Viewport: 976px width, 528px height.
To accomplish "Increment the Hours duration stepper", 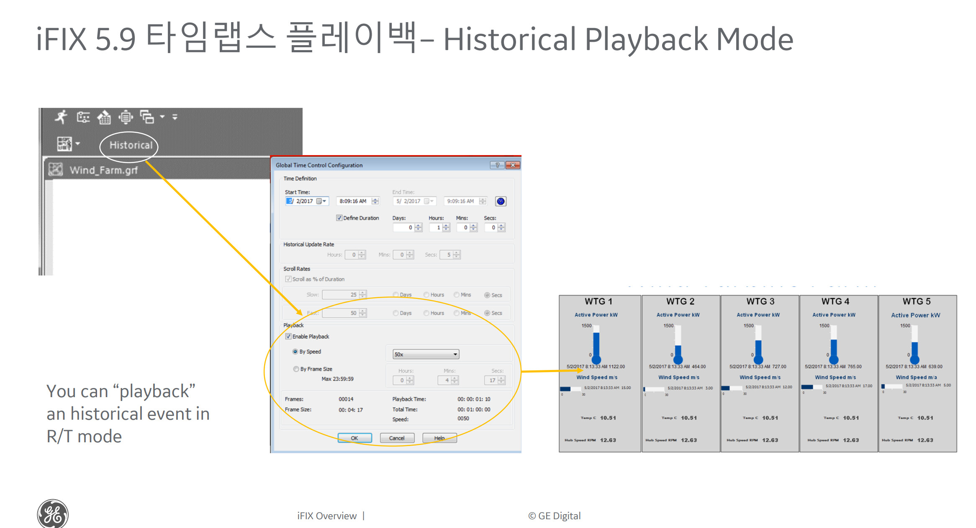I will pos(445,225).
